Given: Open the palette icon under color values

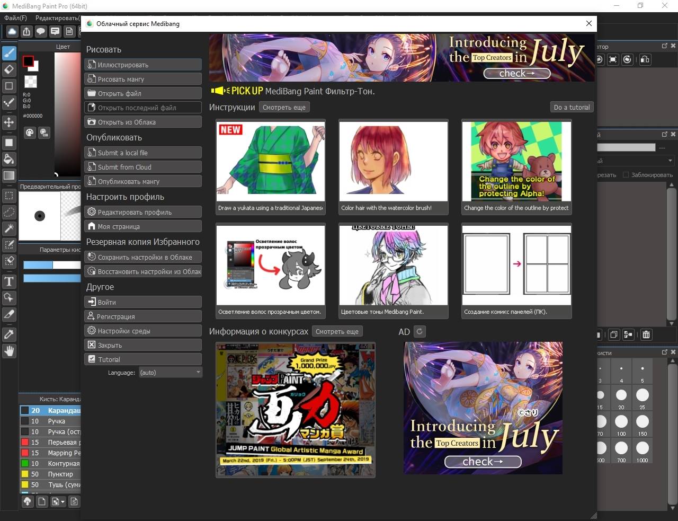Looking at the screenshot, I should (x=30, y=133).
